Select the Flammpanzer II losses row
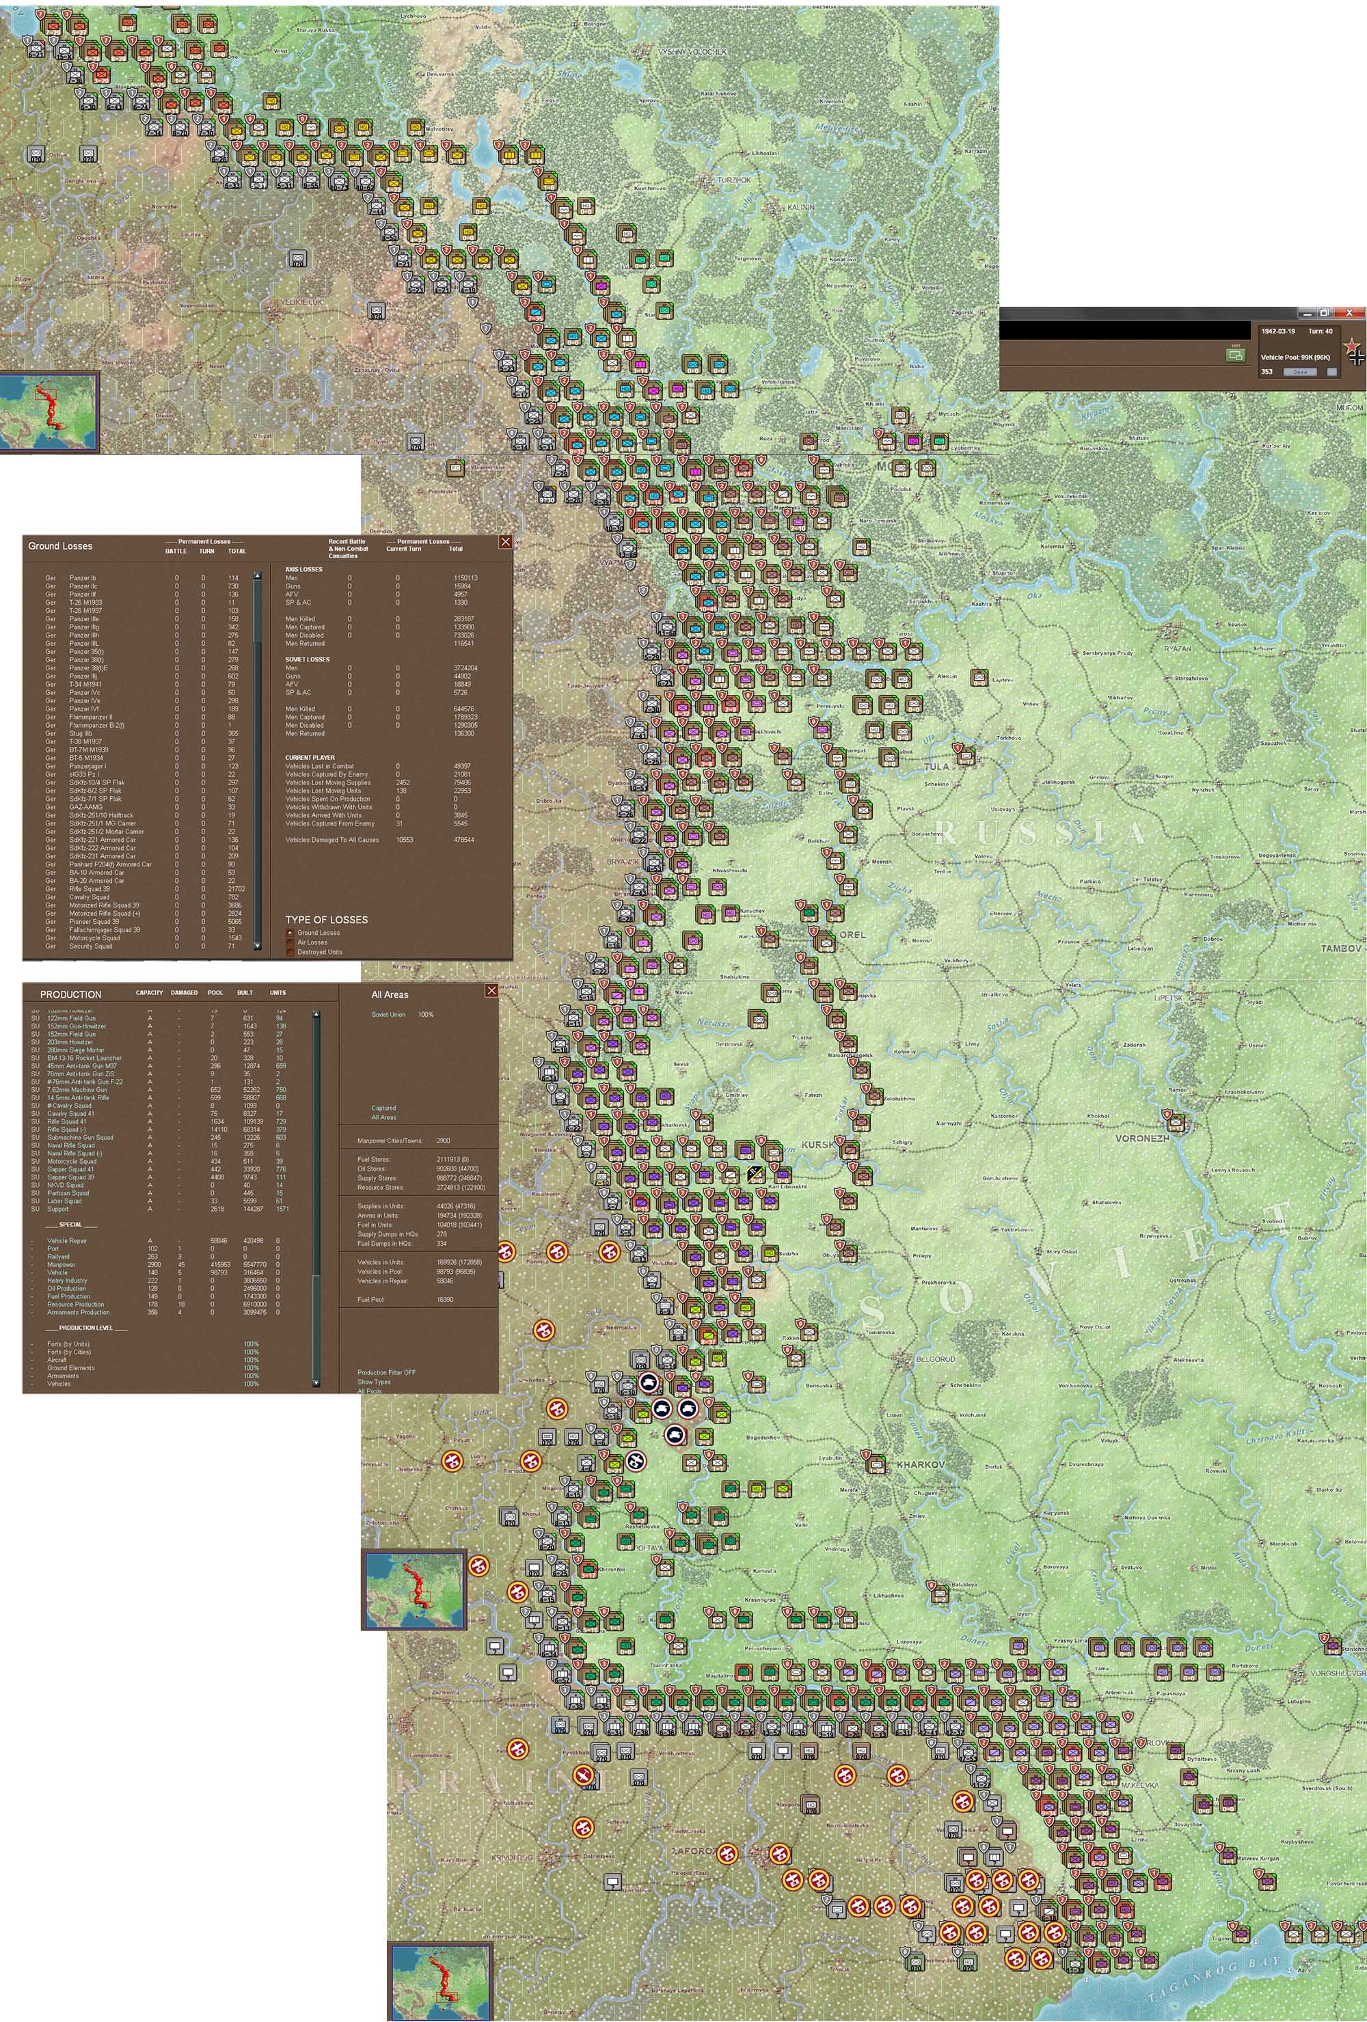Screen dimensions: 1367x2022 (144, 717)
